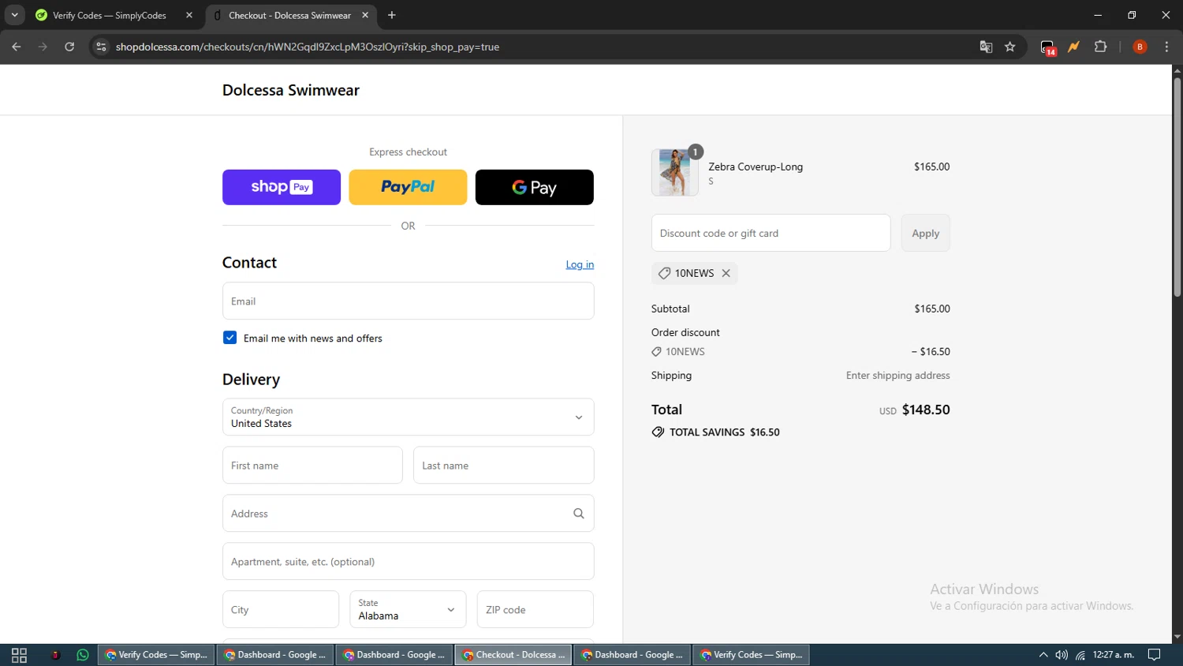Click the Last name field
The width and height of the screenshot is (1183, 666).
point(504,466)
